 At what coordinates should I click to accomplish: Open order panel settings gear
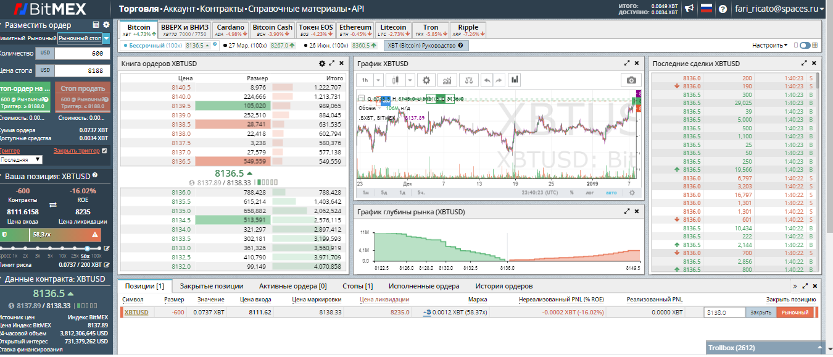(x=106, y=25)
